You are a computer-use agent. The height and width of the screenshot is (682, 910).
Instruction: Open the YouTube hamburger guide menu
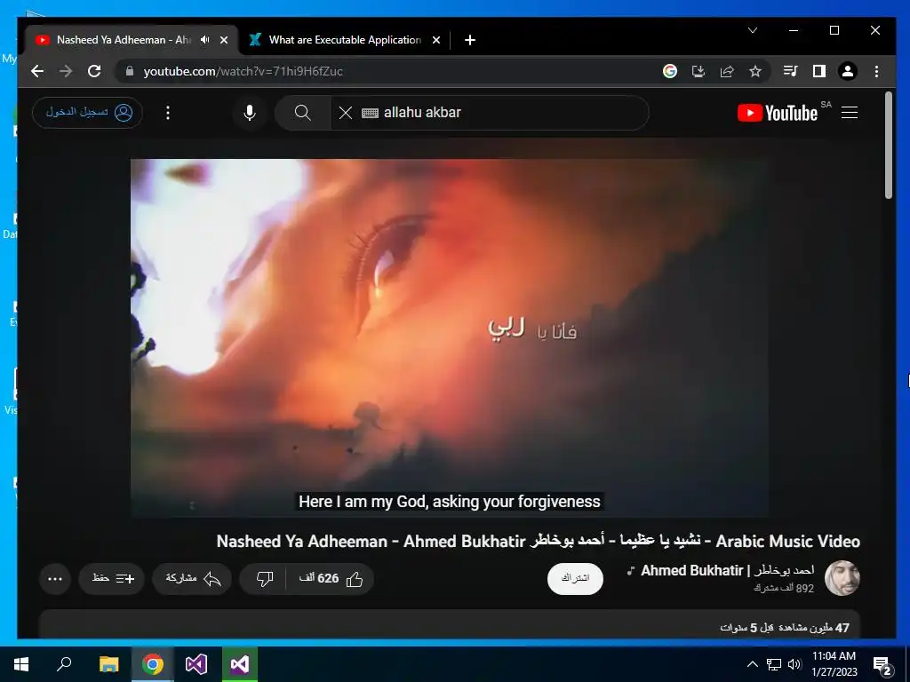tap(849, 113)
